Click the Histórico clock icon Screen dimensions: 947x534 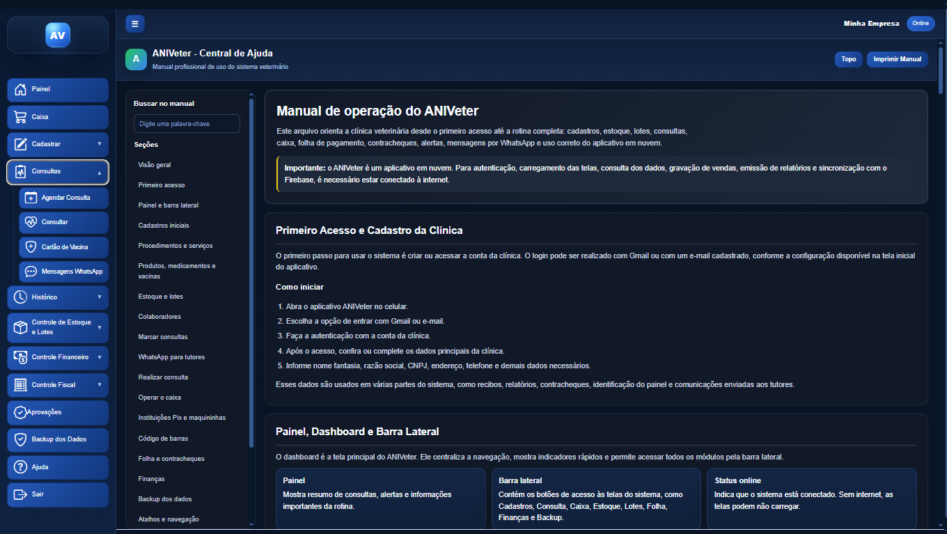click(x=20, y=297)
